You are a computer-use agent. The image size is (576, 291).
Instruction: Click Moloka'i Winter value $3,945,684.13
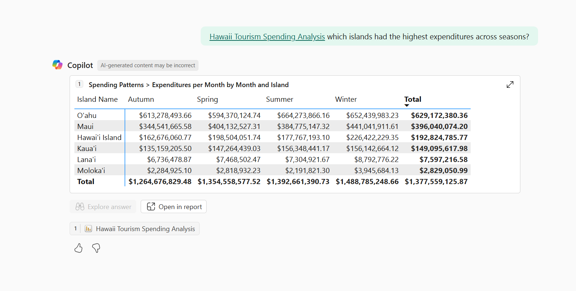(376, 170)
